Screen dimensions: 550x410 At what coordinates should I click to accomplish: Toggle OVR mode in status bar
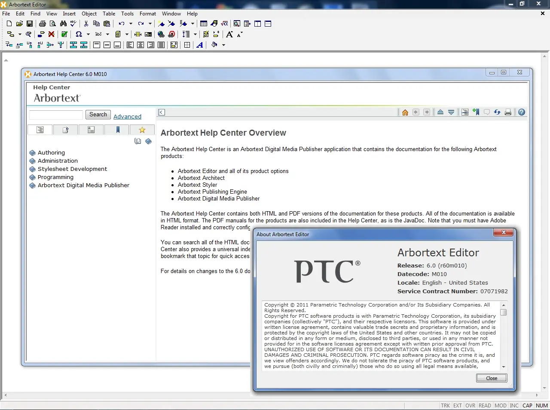(x=471, y=405)
